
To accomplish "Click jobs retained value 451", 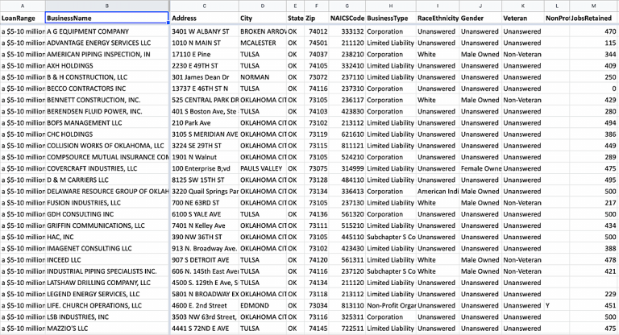I will point(593,306).
